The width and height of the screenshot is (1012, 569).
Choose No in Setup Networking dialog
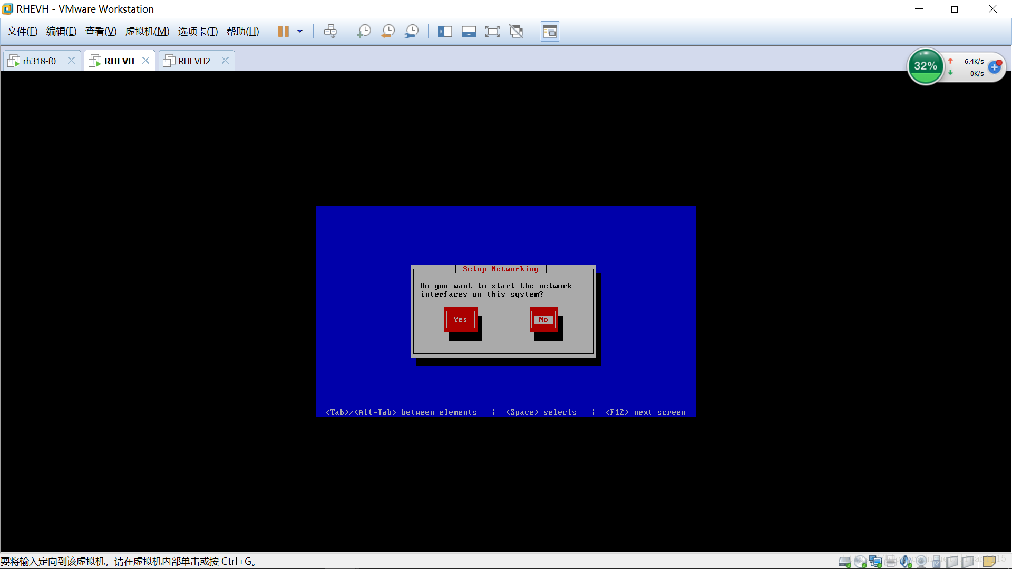pyautogui.click(x=543, y=320)
